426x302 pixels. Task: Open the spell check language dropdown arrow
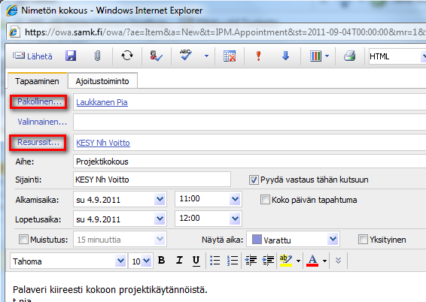(206, 56)
